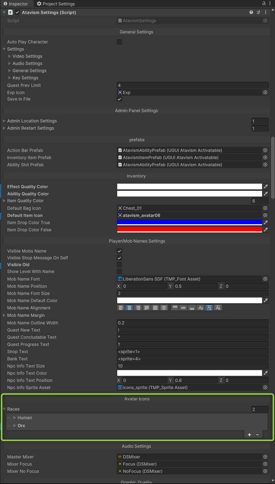Expand the Orc race entry
The width and height of the screenshot is (275, 484).
(x=15, y=425)
